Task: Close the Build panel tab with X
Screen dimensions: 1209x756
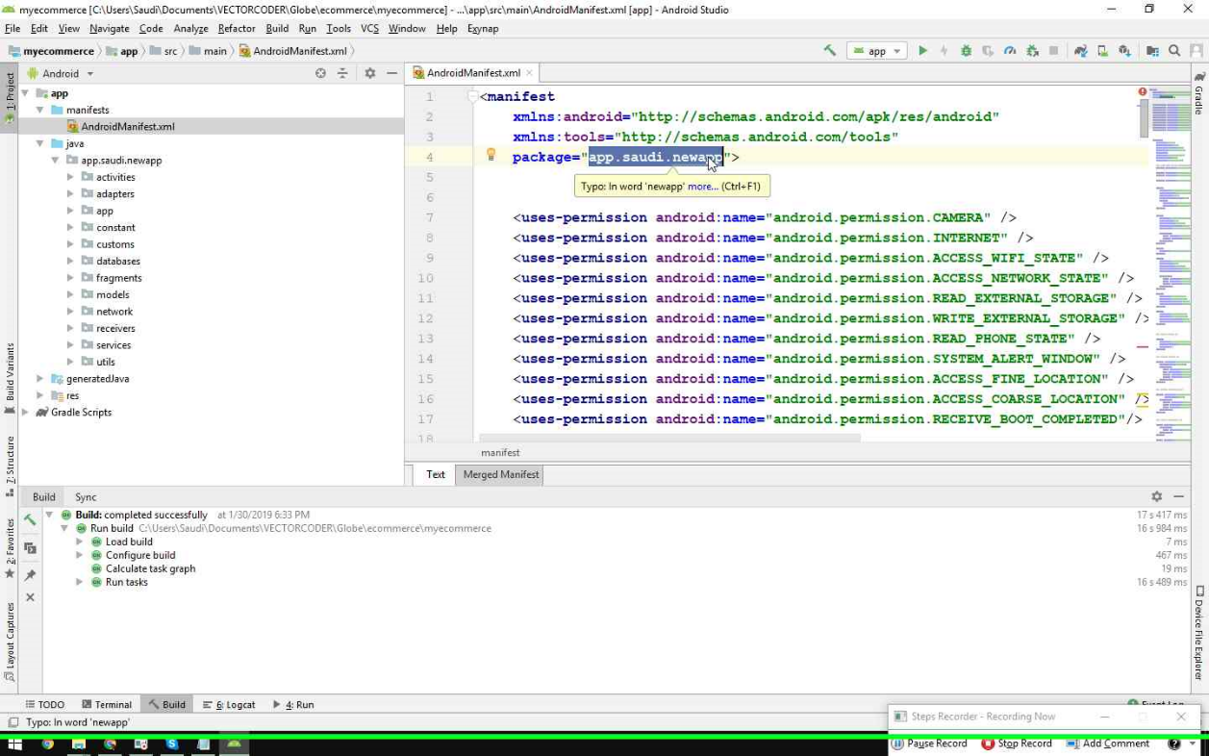Action: pyautogui.click(x=30, y=597)
